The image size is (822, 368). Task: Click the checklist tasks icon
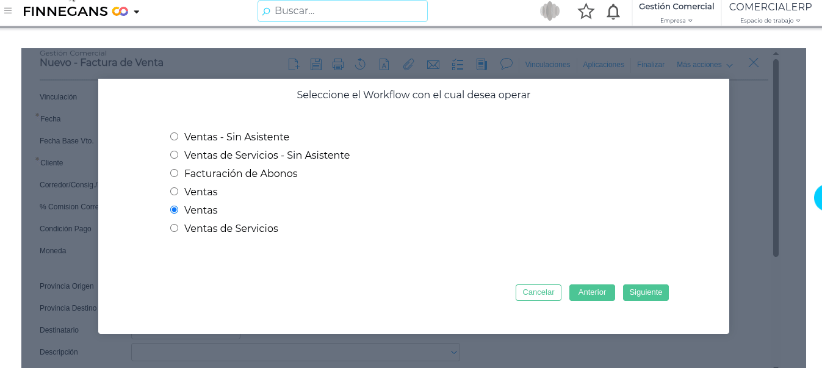tap(458, 64)
